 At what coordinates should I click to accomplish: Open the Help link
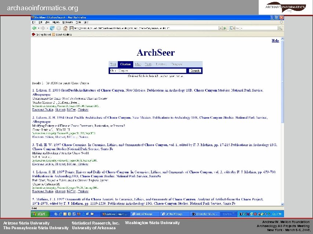pyautogui.click(x=275, y=40)
